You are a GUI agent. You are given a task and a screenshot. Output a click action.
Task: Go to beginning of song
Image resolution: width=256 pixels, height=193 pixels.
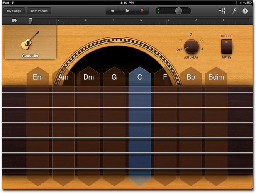click(x=112, y=11)
